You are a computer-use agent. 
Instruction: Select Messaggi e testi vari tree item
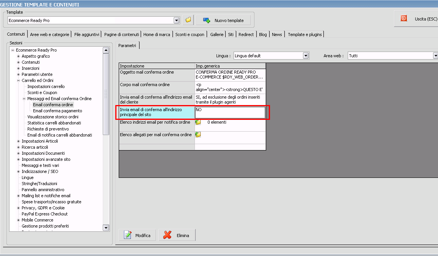coord(40,165)
